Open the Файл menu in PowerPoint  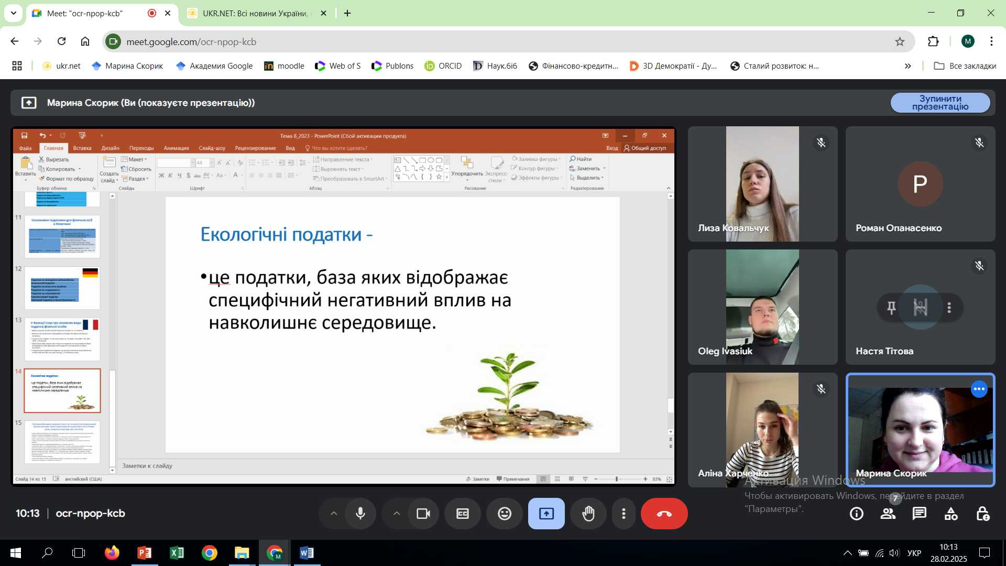pos(25,148)
